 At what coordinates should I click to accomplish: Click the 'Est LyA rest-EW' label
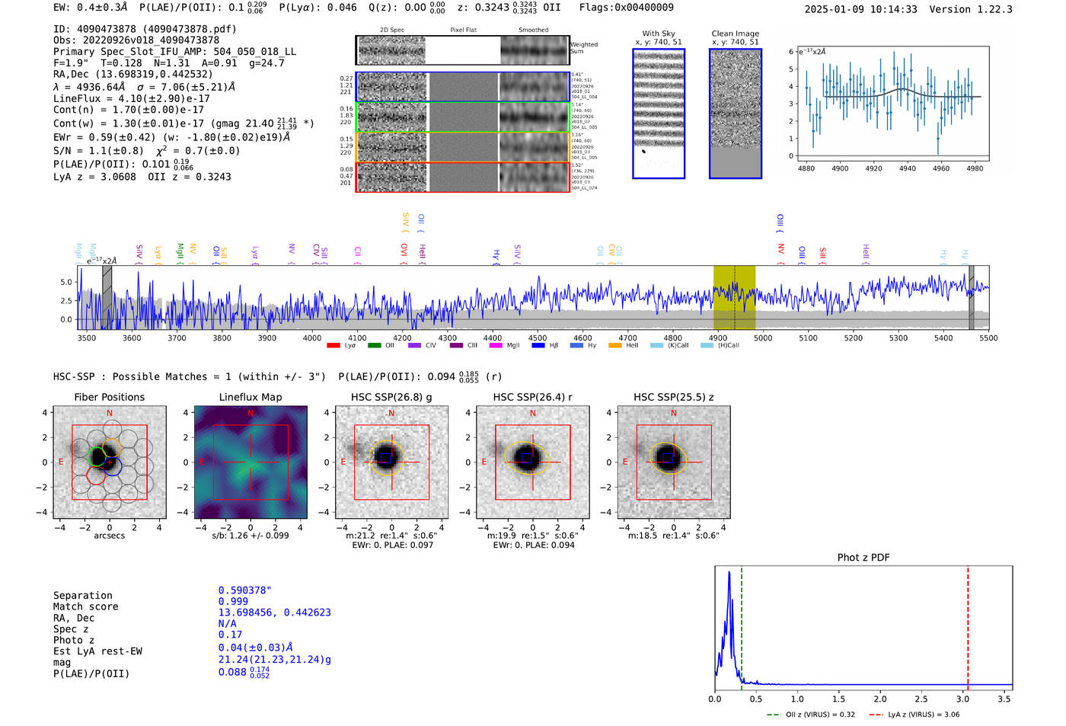click(x=97, y=651)
